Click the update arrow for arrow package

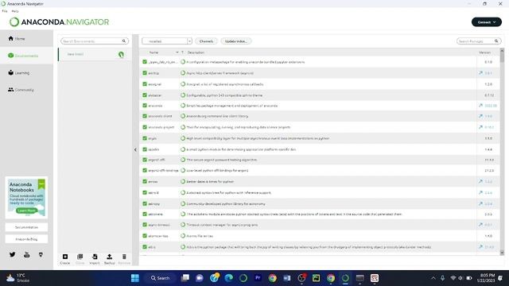(x=480, y=181)
